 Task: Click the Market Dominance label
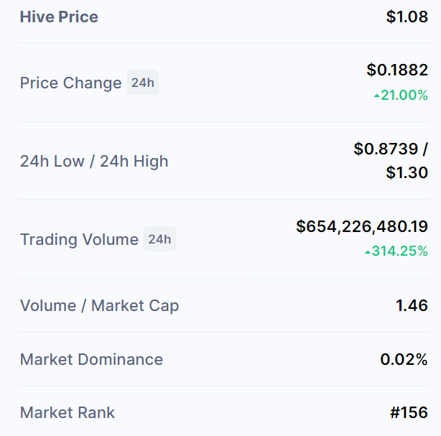(92, 359)
